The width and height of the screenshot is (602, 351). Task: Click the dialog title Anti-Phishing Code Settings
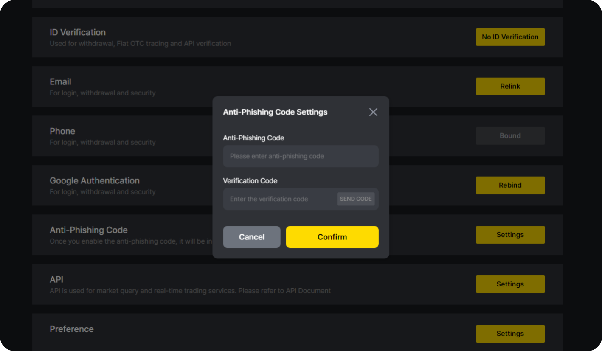tap(275, 112)
